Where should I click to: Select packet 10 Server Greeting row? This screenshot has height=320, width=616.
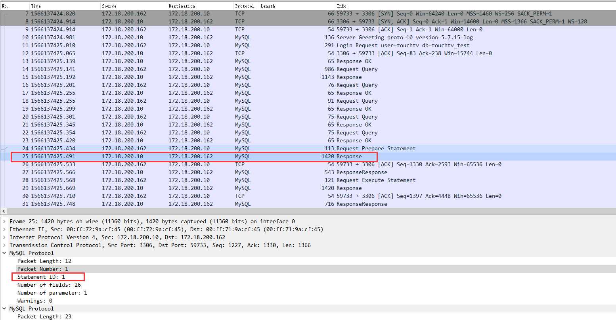tap(308, 37)
